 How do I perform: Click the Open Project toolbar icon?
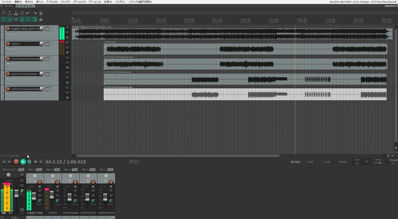10,13
